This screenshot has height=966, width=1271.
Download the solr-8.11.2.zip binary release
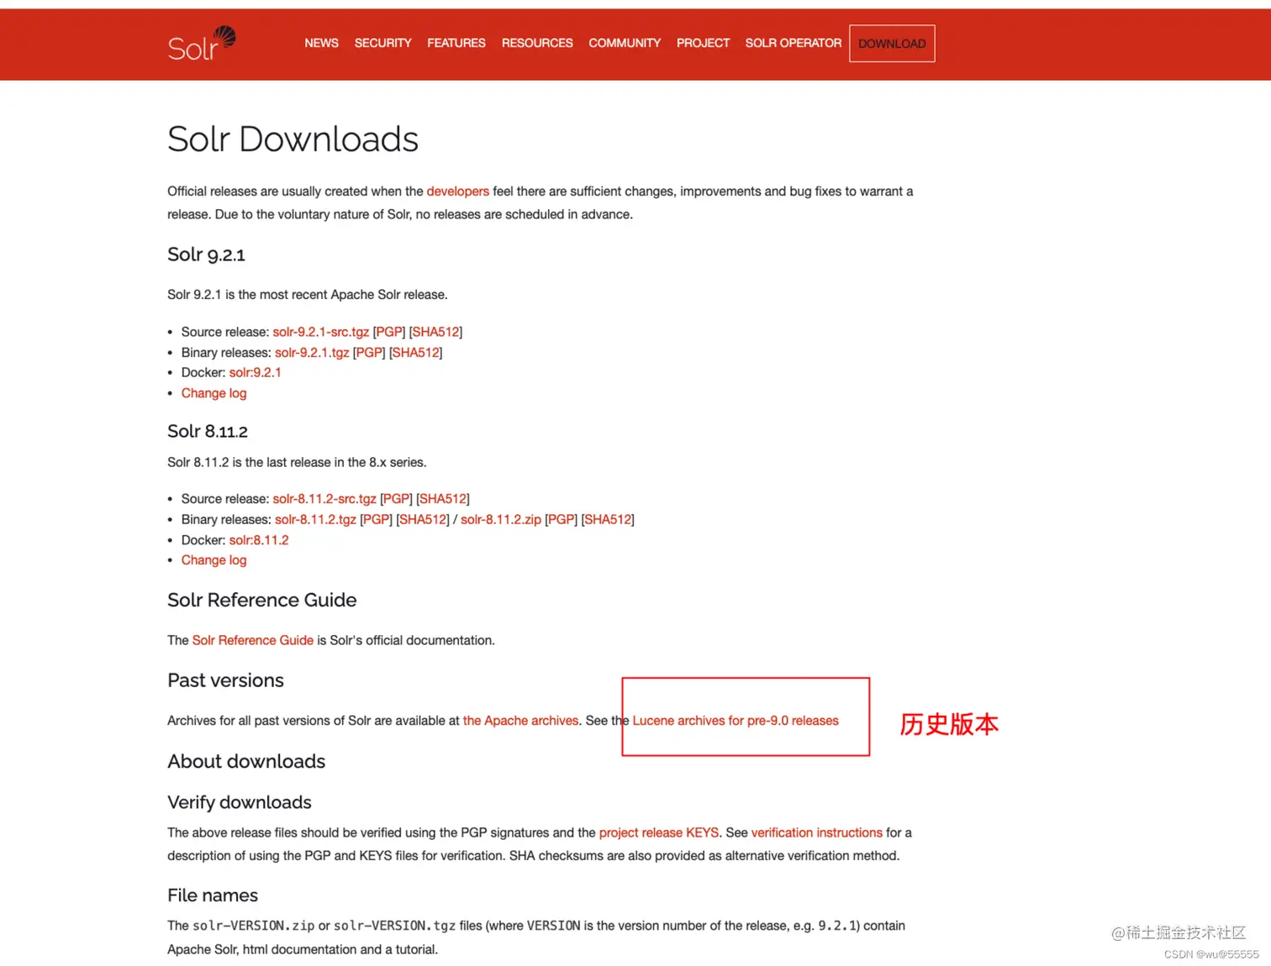click(501, 520)
